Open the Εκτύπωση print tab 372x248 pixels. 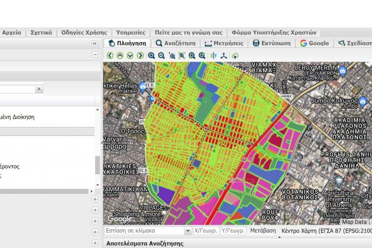[x=271, y=43]
